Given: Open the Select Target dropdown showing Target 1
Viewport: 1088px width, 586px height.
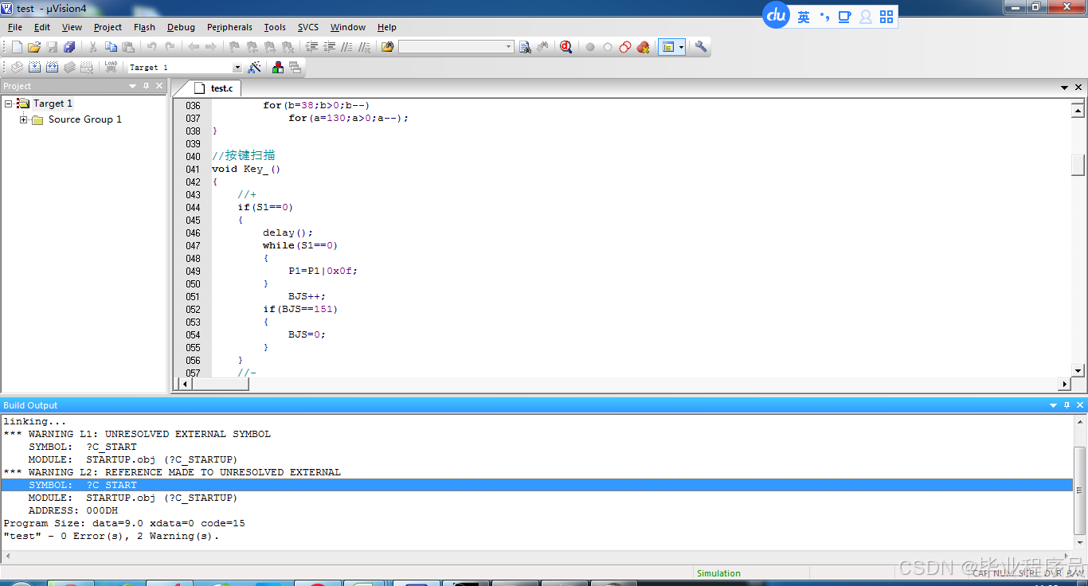Looking at the screenshot, I should 237,68.
